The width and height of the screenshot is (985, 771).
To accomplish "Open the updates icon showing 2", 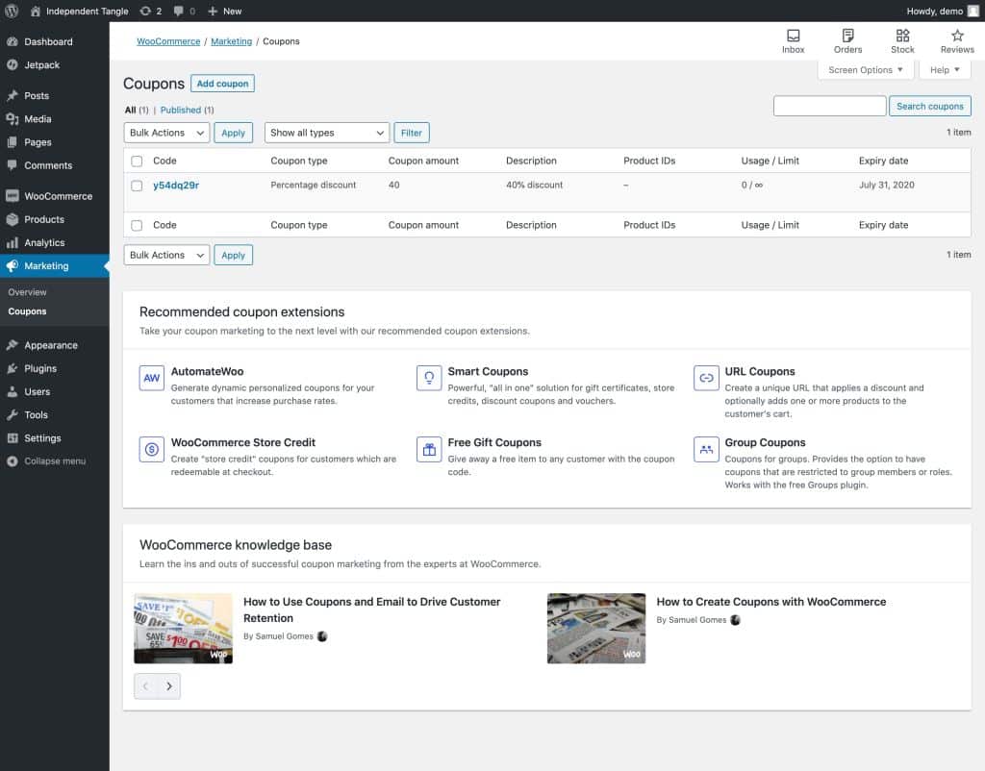I will click(x=146, y=11).
